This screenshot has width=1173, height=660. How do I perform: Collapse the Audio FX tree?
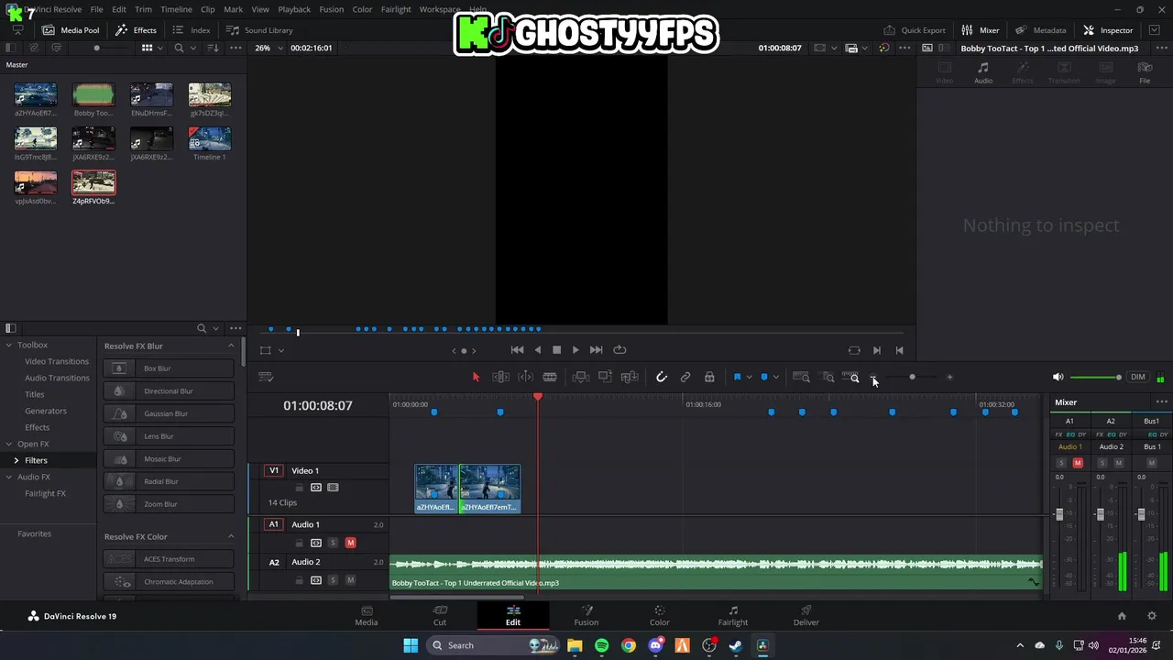(8, 477)
